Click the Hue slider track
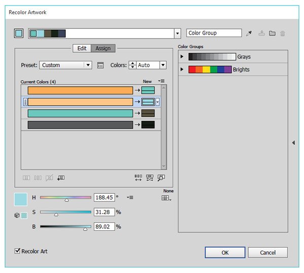Viewport: 304px width, 273px height. [65, 197]
